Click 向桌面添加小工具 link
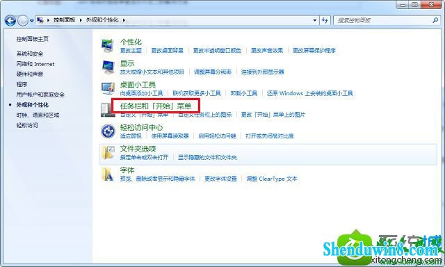 (x=141, y=93)
